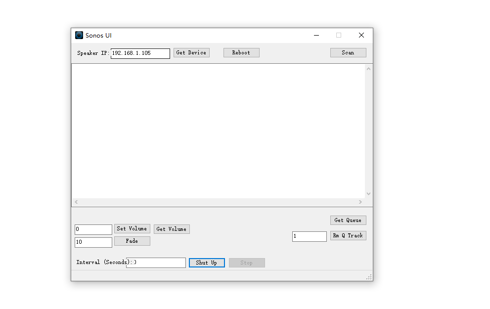Click the Fade button

(x=132, y=241)
